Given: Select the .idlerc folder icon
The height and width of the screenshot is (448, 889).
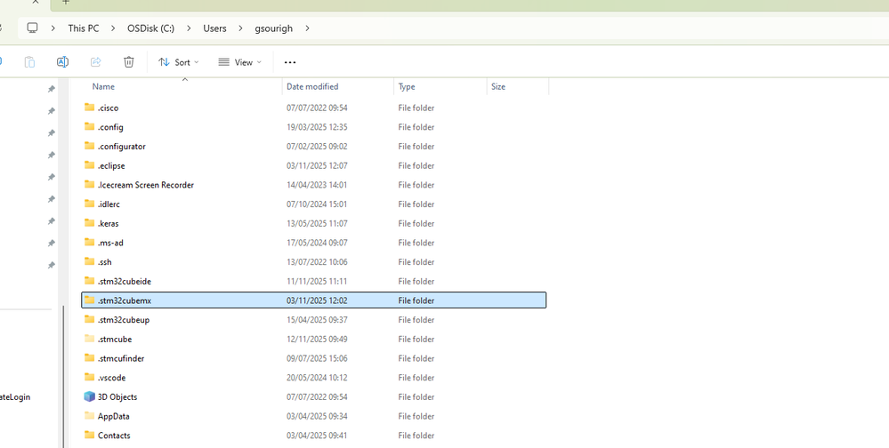Looking at the screenshot, I should coord(89,204).
